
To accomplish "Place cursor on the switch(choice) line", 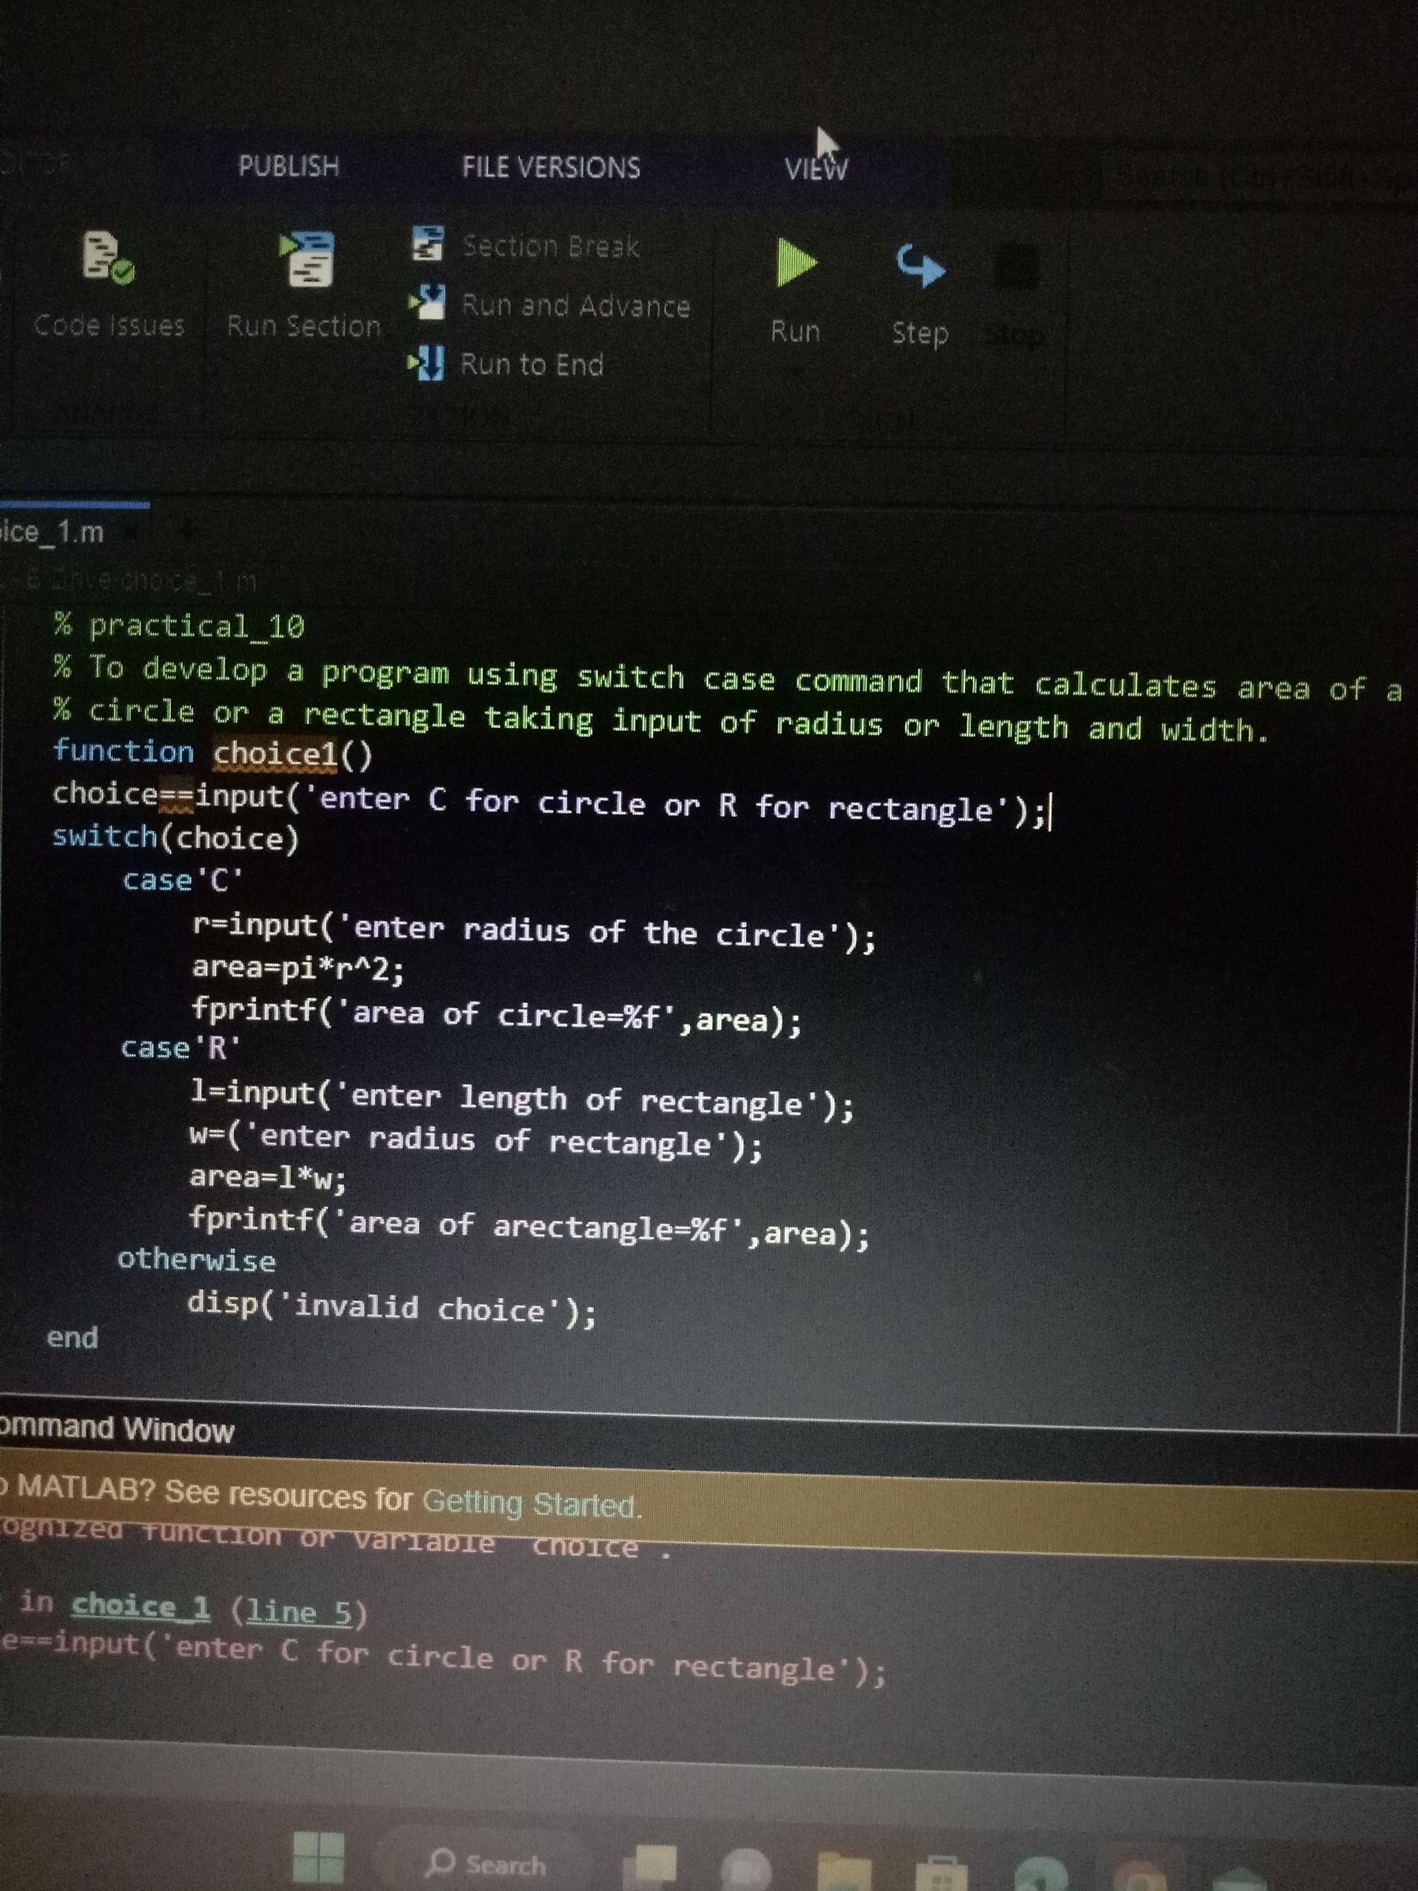I will 175,841.
